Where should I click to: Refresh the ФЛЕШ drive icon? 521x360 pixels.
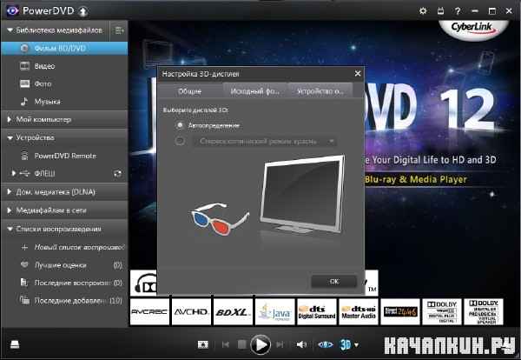[x=117, y=173]
